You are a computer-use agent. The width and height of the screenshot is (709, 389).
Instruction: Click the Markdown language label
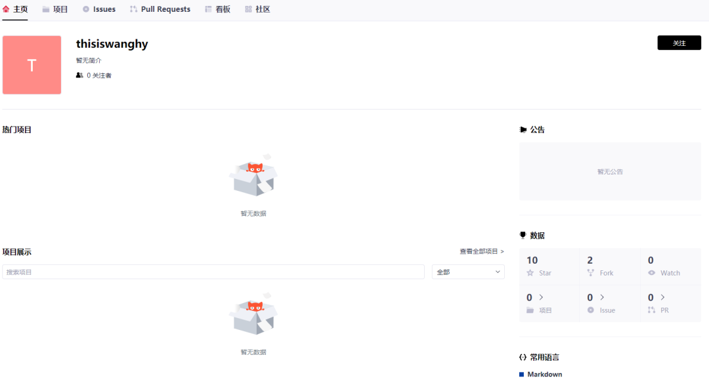tap(545, 375)
